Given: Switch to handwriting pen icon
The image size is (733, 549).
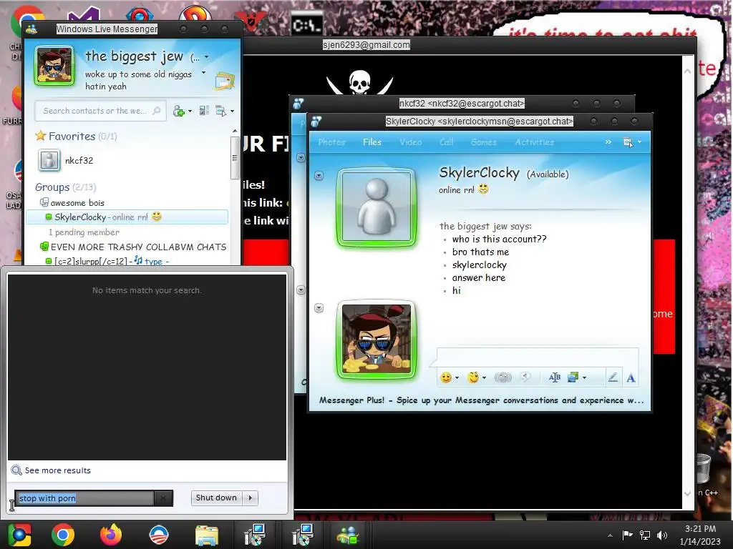Looking at the screenshot, I should pos(613,377).
